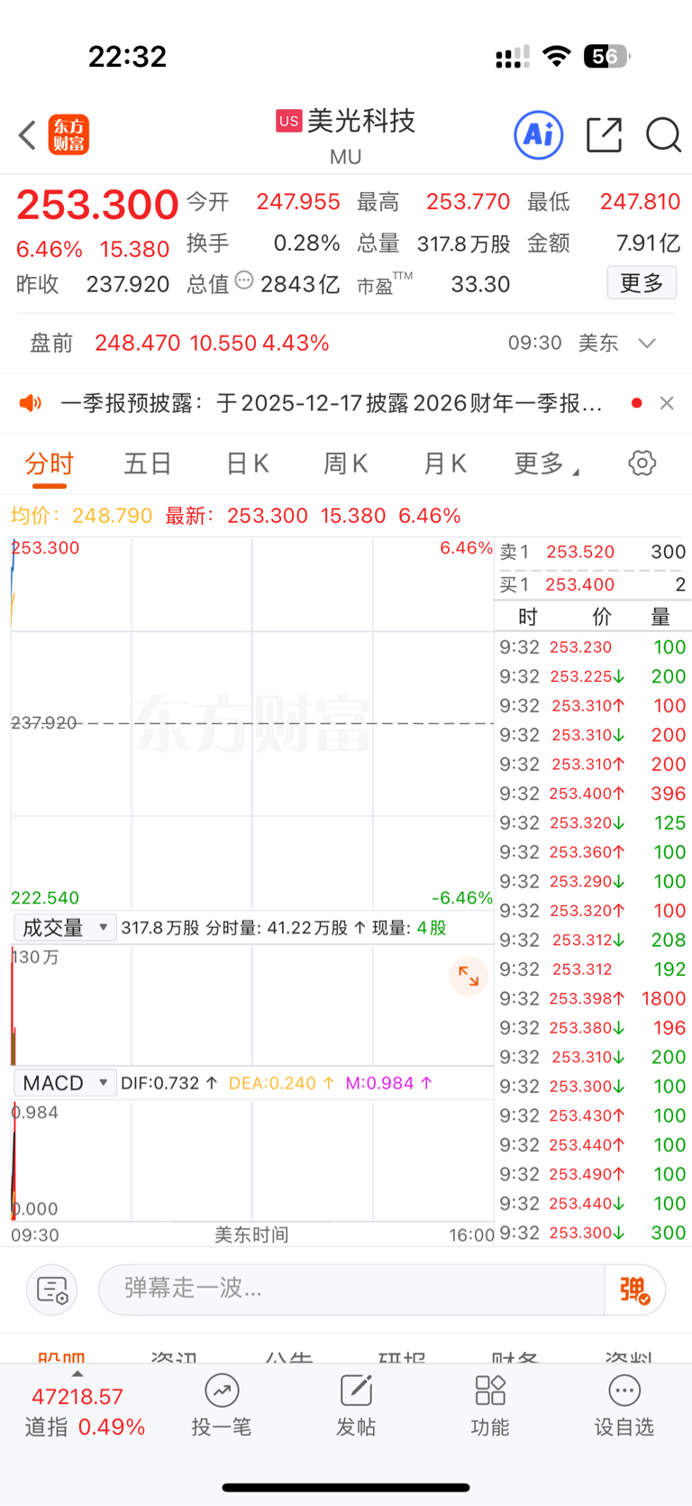Open the MACD indicator dropdown

(x=65, y=1082)
